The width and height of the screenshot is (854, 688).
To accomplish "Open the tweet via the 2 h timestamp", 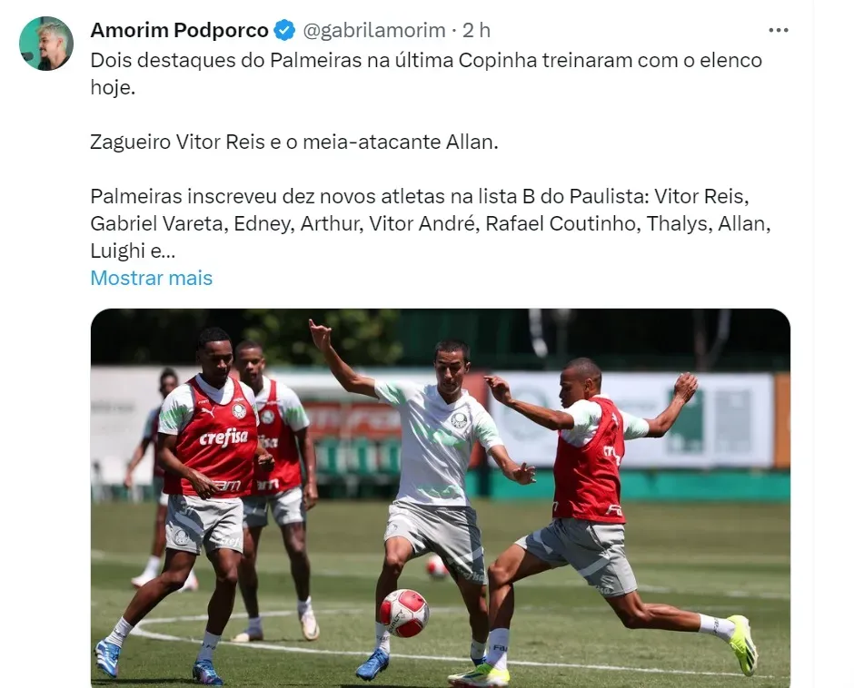I will click(x=477, y=31).
